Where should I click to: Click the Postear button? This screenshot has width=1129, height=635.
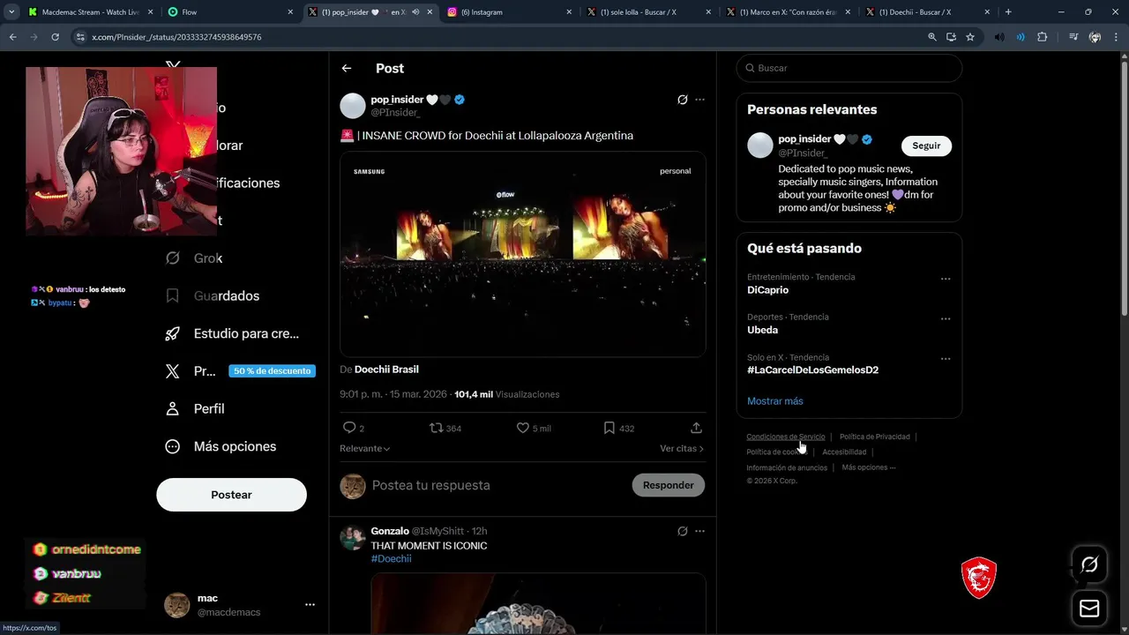coord(231,495)
